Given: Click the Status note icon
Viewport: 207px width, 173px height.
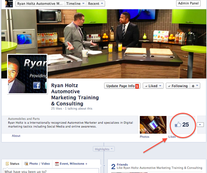Looking at the screenshot, I should pyautogui.click(x=7, y=164).
